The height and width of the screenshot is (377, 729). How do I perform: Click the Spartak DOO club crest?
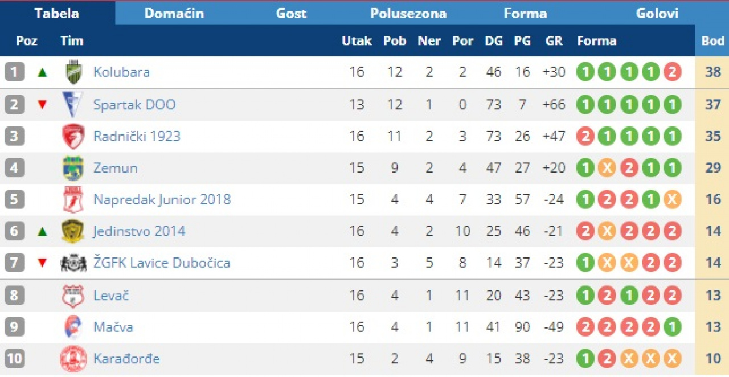coord(73,105)
